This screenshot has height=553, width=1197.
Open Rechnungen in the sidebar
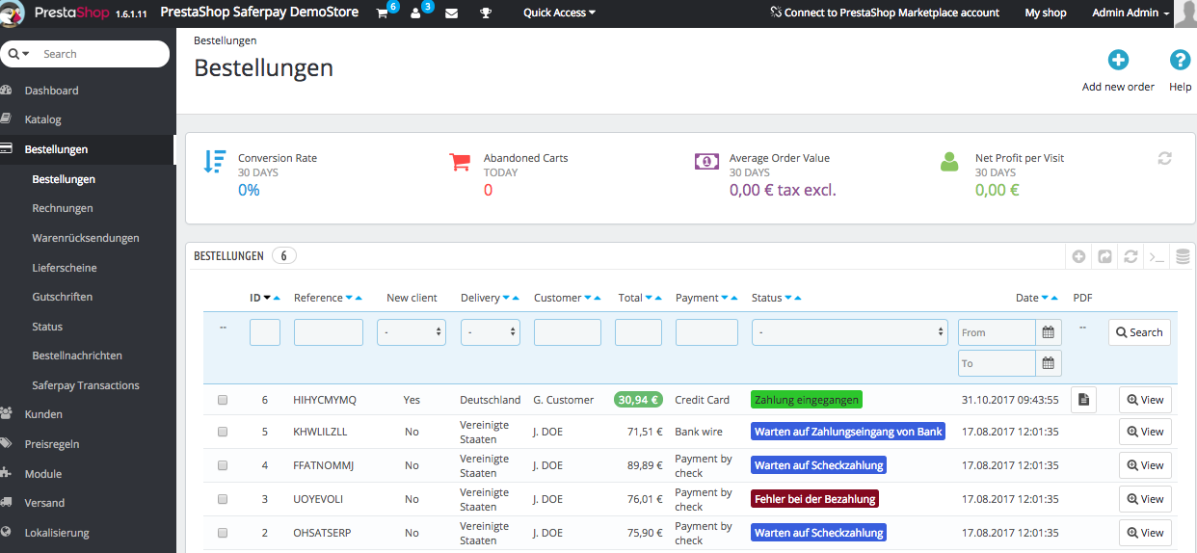(63, 208)
